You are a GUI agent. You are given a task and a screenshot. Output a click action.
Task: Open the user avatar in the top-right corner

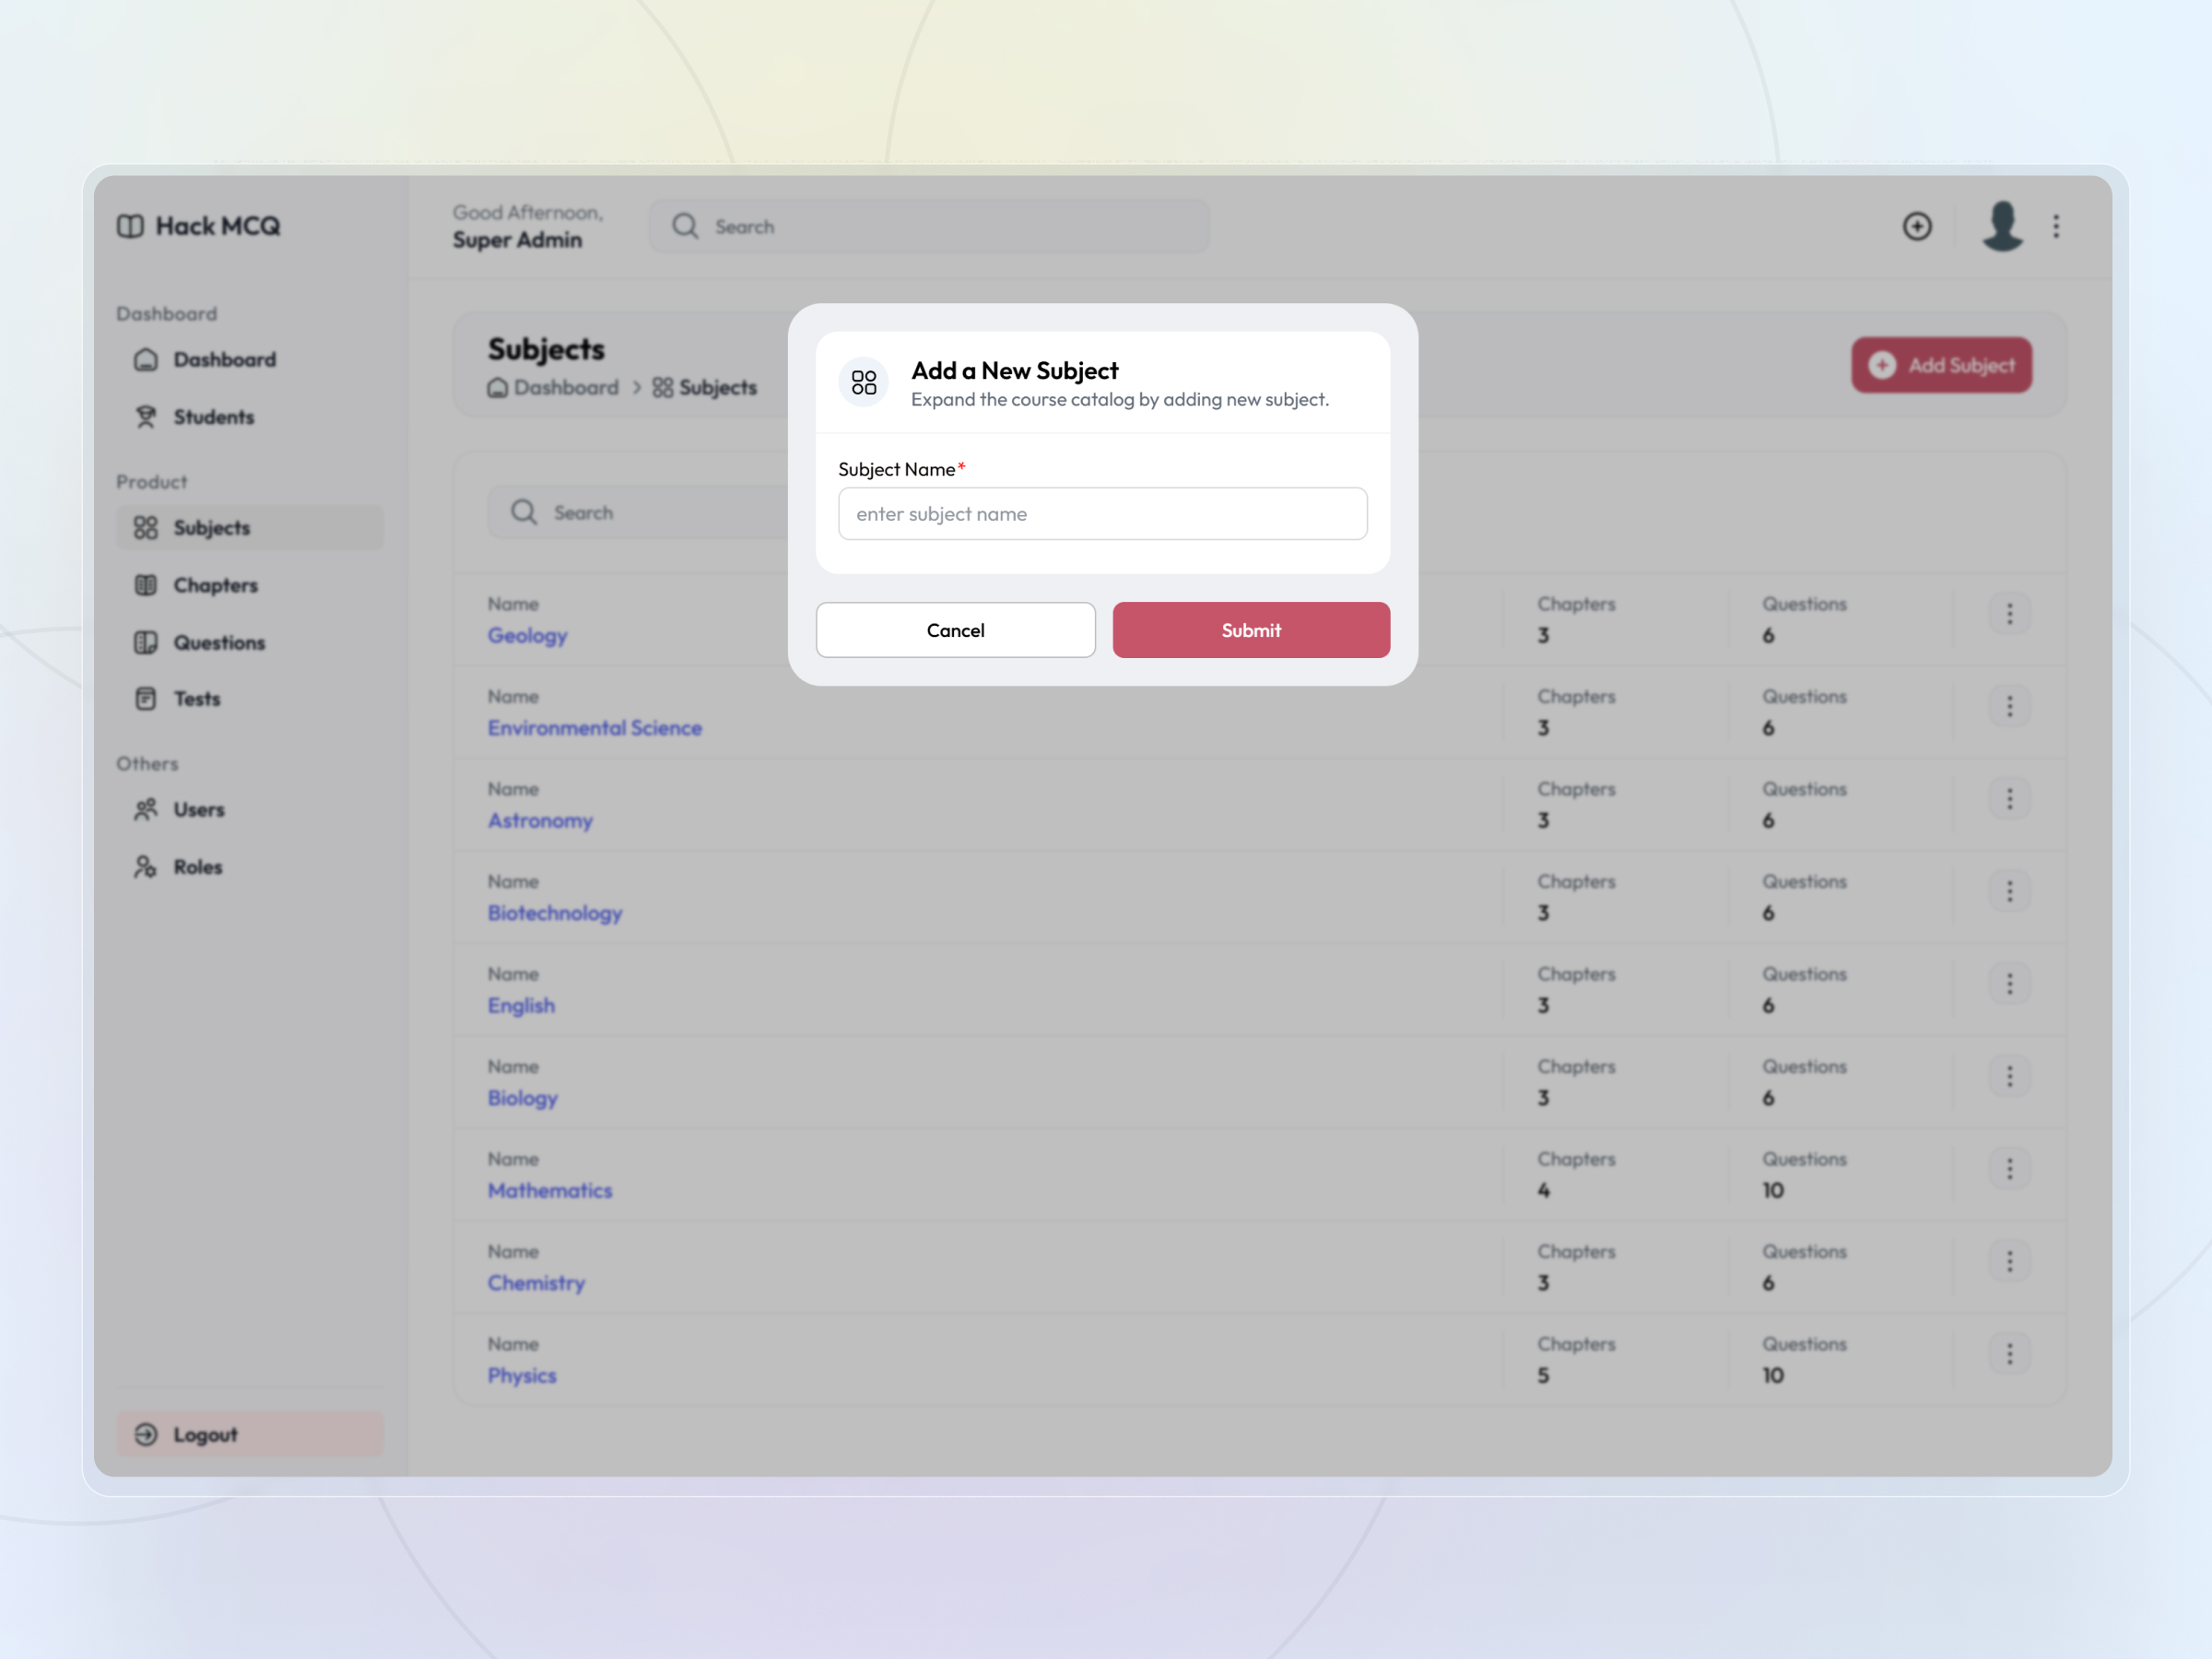(2001, 226)
